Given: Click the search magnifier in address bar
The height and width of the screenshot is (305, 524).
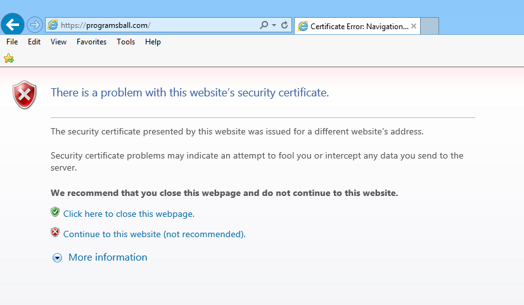Looking at the screenshot, I should click(x=264, y=25).
